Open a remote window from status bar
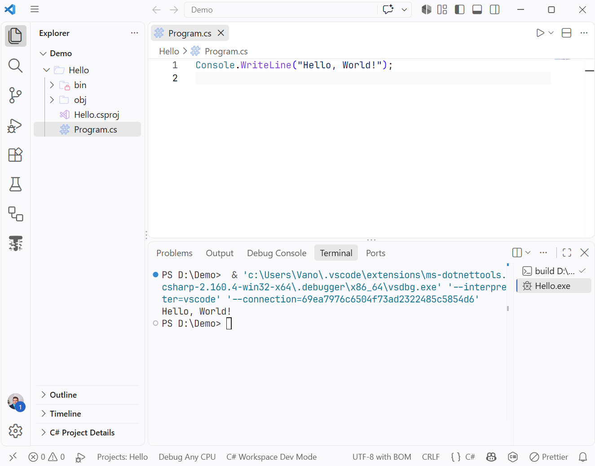The width and height of the screenshot is (595, 466). point(13,457)
